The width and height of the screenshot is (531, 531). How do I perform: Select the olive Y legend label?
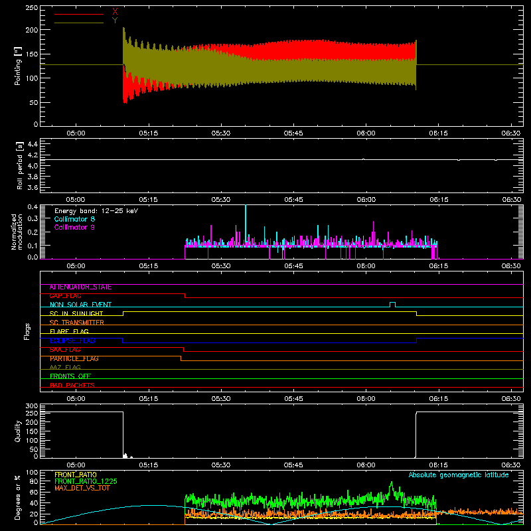click(115, 21)
